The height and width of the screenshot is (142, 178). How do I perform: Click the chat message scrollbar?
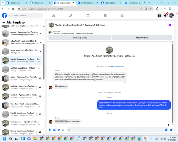point(173,83)
